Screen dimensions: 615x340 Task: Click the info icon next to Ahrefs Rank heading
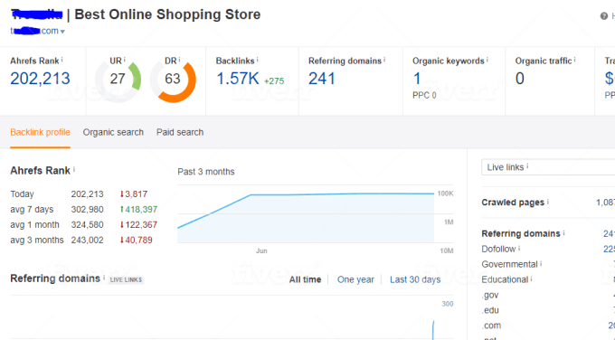tap(74, 169)
